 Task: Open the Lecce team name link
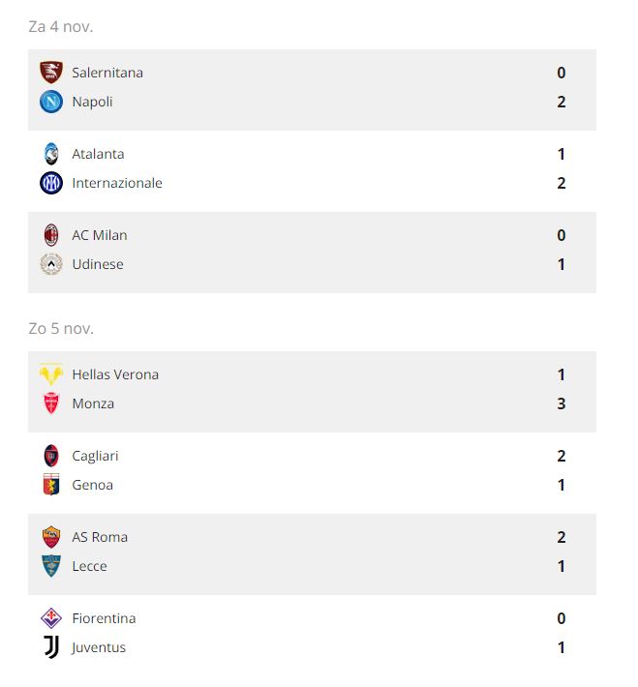89,566
